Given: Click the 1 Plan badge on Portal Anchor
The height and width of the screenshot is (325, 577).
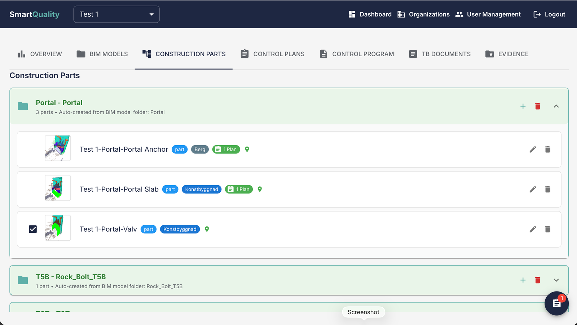Looking at the screenshot, I should 226,150.
